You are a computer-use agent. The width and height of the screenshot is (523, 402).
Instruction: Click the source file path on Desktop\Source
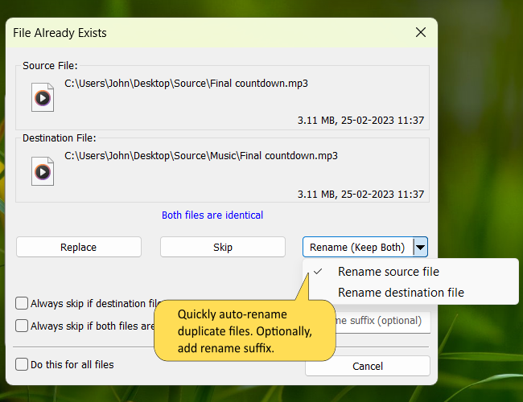pyautogui.click(x=186, y=83)
